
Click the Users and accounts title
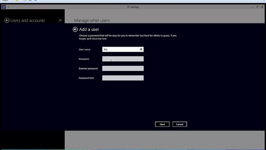coord(28,20)
